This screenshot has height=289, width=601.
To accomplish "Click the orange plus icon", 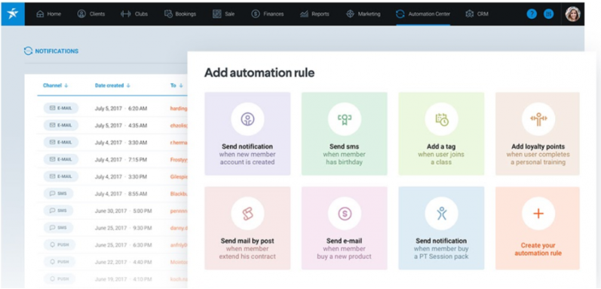I will (538, 214).
